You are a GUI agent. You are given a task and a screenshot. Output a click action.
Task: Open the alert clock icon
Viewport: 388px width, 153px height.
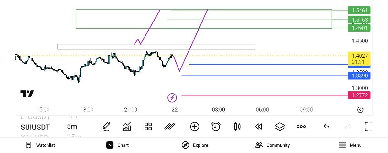pos(216,126)
